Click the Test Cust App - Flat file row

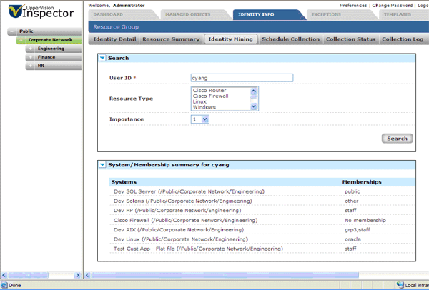(x=262, y=249)
